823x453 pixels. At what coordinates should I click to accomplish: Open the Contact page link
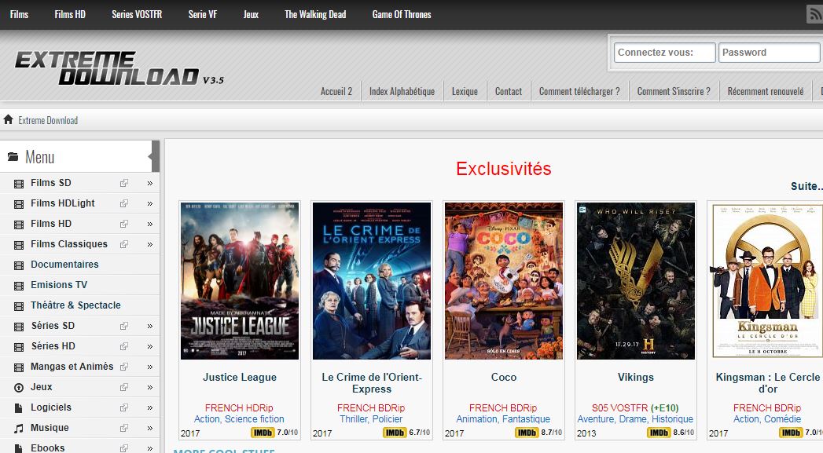[508, 91]
